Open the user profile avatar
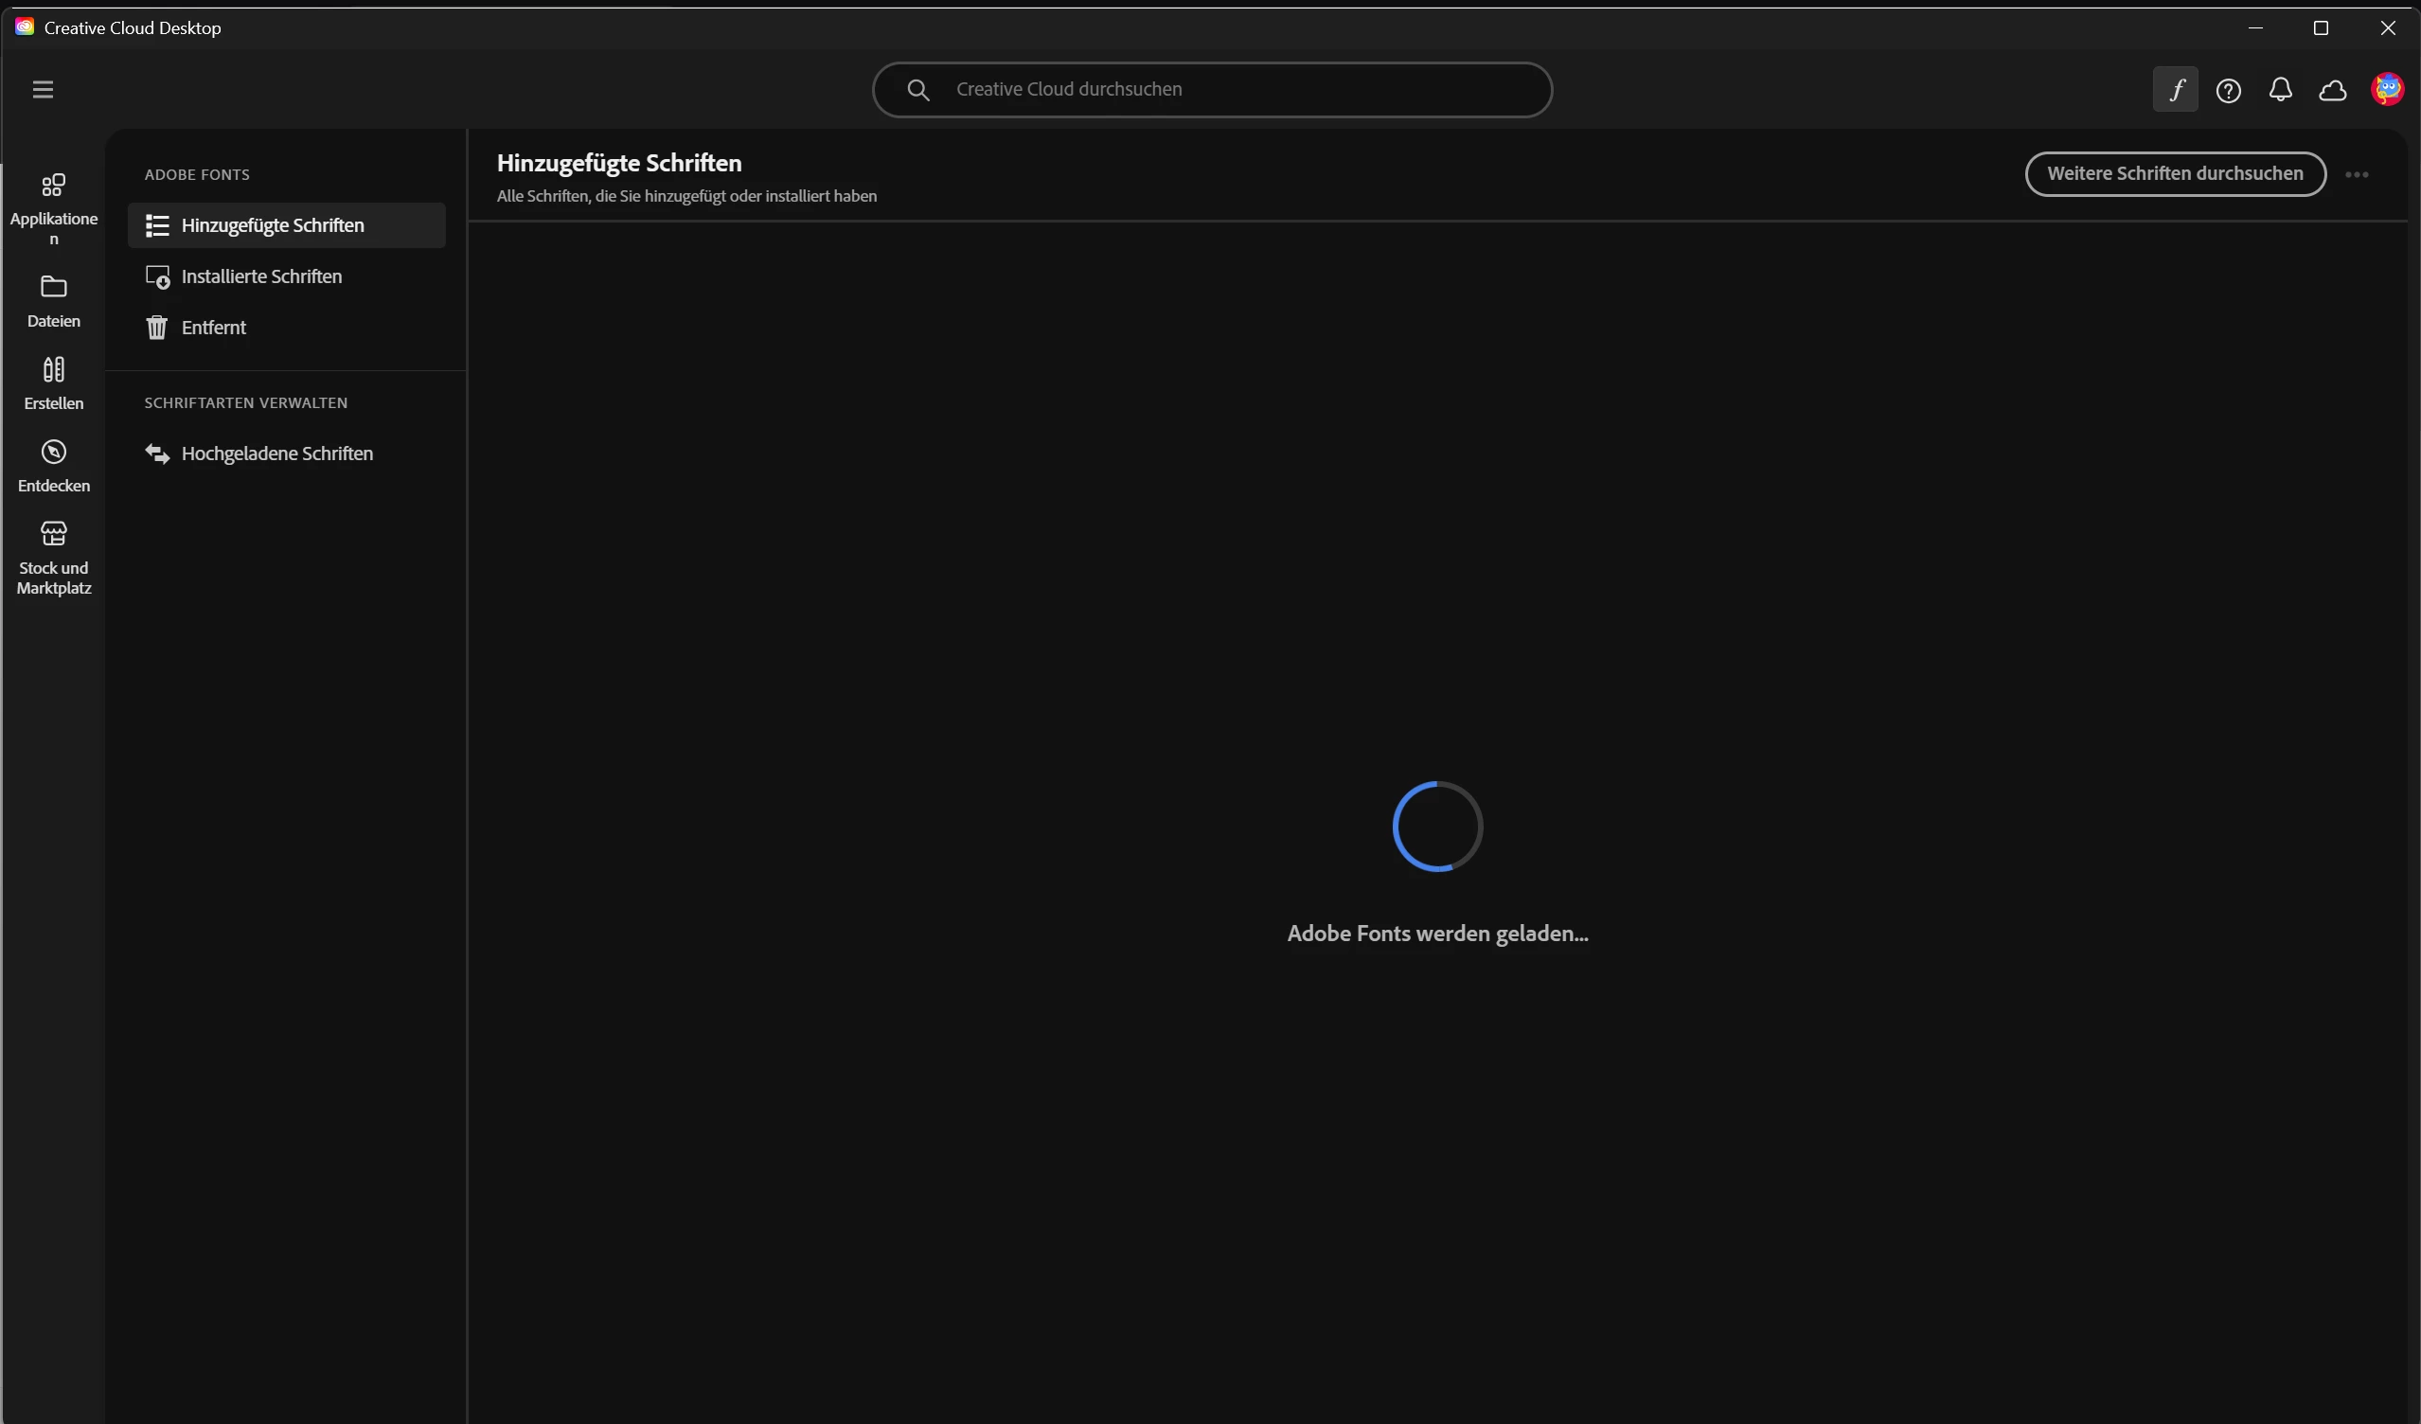2421x1424 pixels. click(2387, 89)
